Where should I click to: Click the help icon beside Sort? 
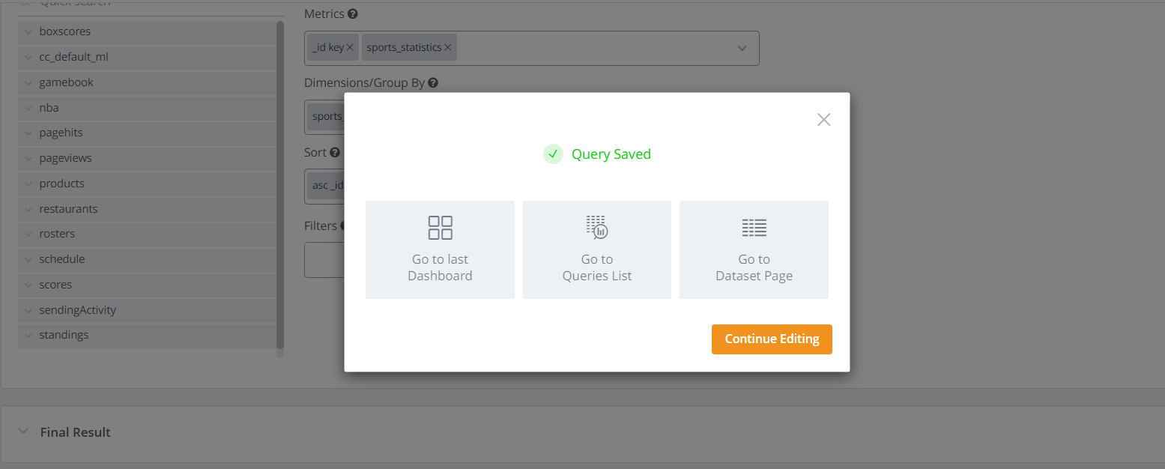pyautogui.click(x=335, y=153)
